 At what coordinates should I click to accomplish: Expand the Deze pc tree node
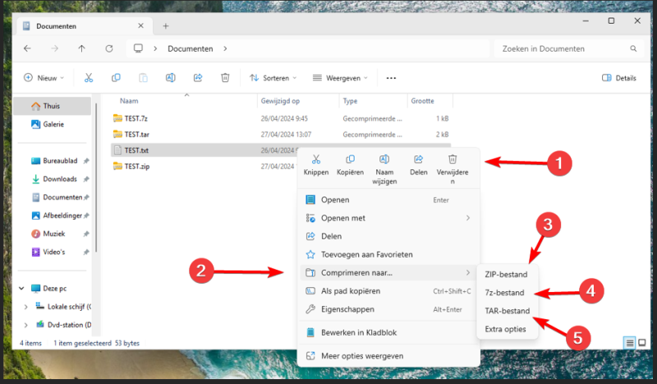click(22, 289)
